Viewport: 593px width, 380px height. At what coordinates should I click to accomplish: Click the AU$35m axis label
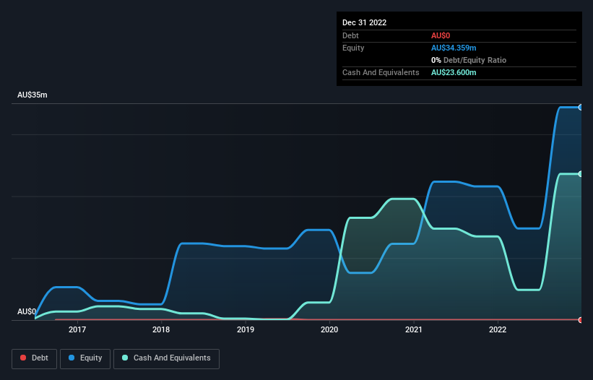tap(33, 95)
